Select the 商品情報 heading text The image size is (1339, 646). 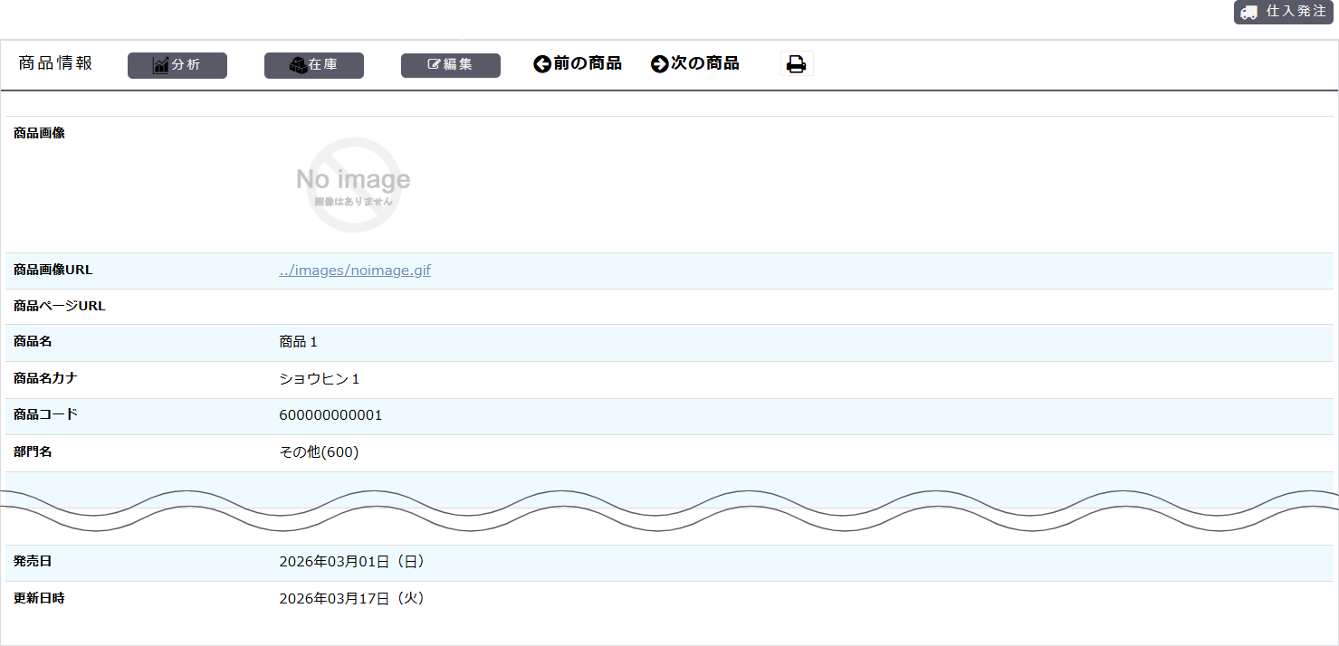(55, 63)
